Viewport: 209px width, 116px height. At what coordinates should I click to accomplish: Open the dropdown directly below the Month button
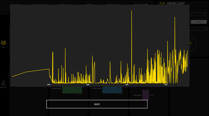pos(198,28)
